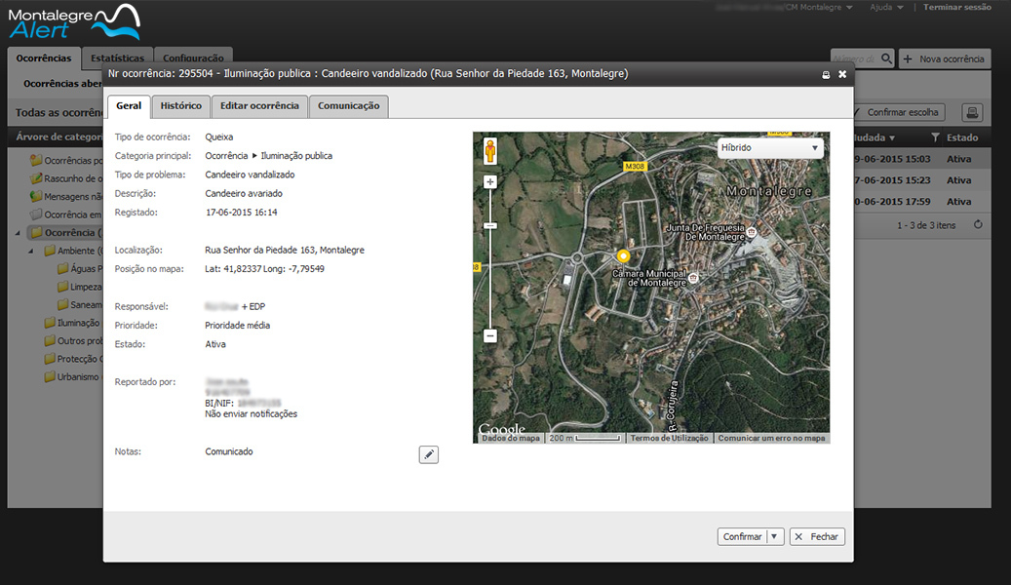Click the Junta De Freguesia landmark icon

click(x=751, y=234)
